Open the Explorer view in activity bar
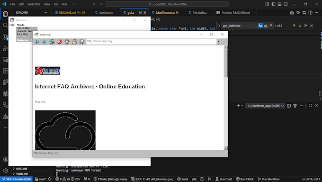 tap(5, 14)
